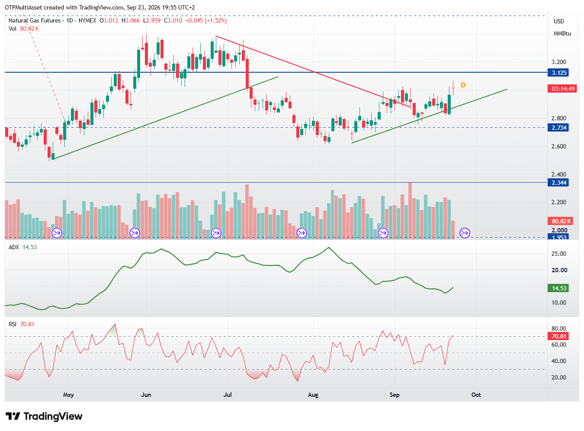Screen dimensions: 584x431
Task: Click the MMBtu unit label
Action: 562,33
